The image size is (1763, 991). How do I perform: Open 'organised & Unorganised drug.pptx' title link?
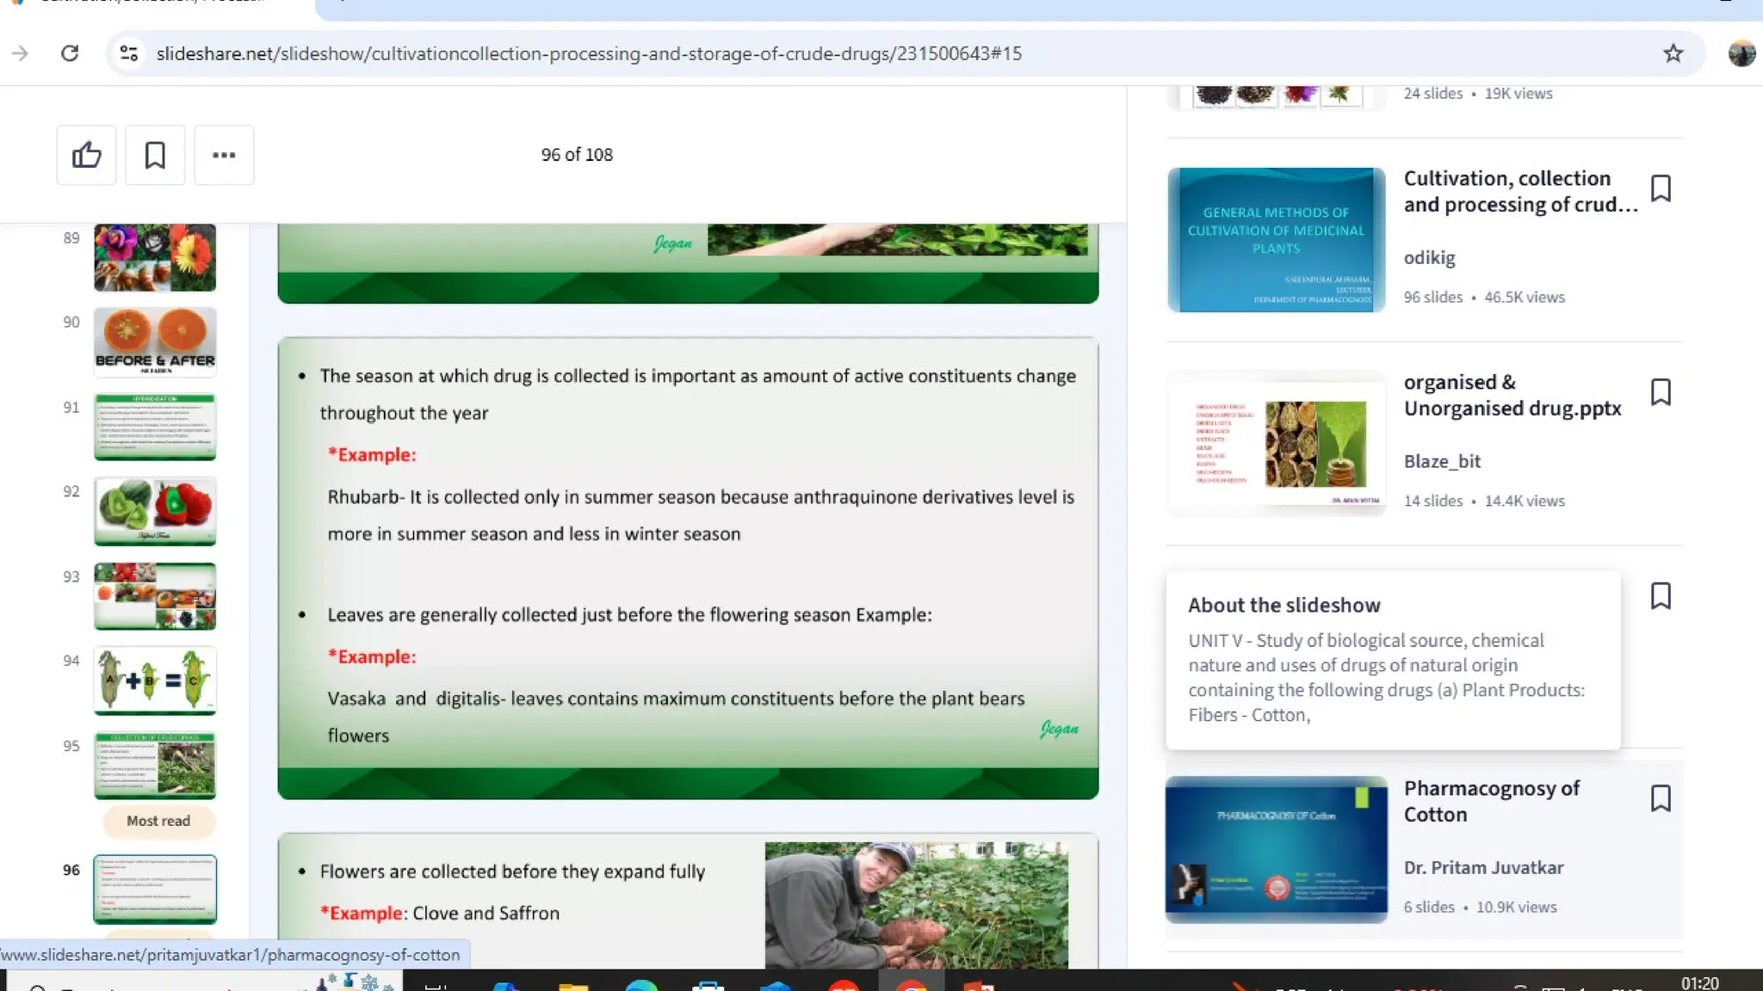[1512, 395]
